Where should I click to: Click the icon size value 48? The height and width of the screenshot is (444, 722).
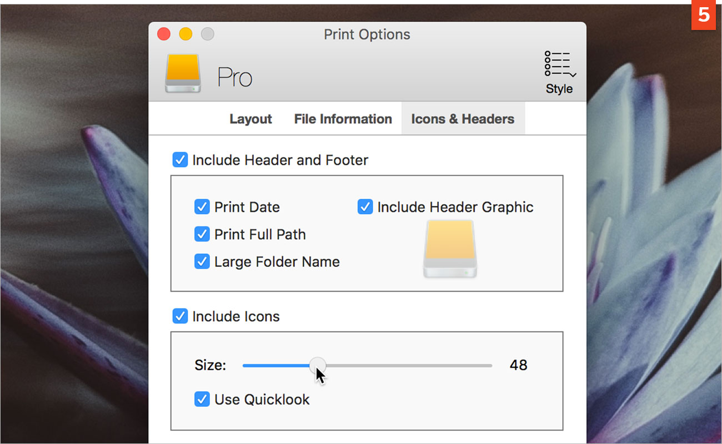pos(518,365)
